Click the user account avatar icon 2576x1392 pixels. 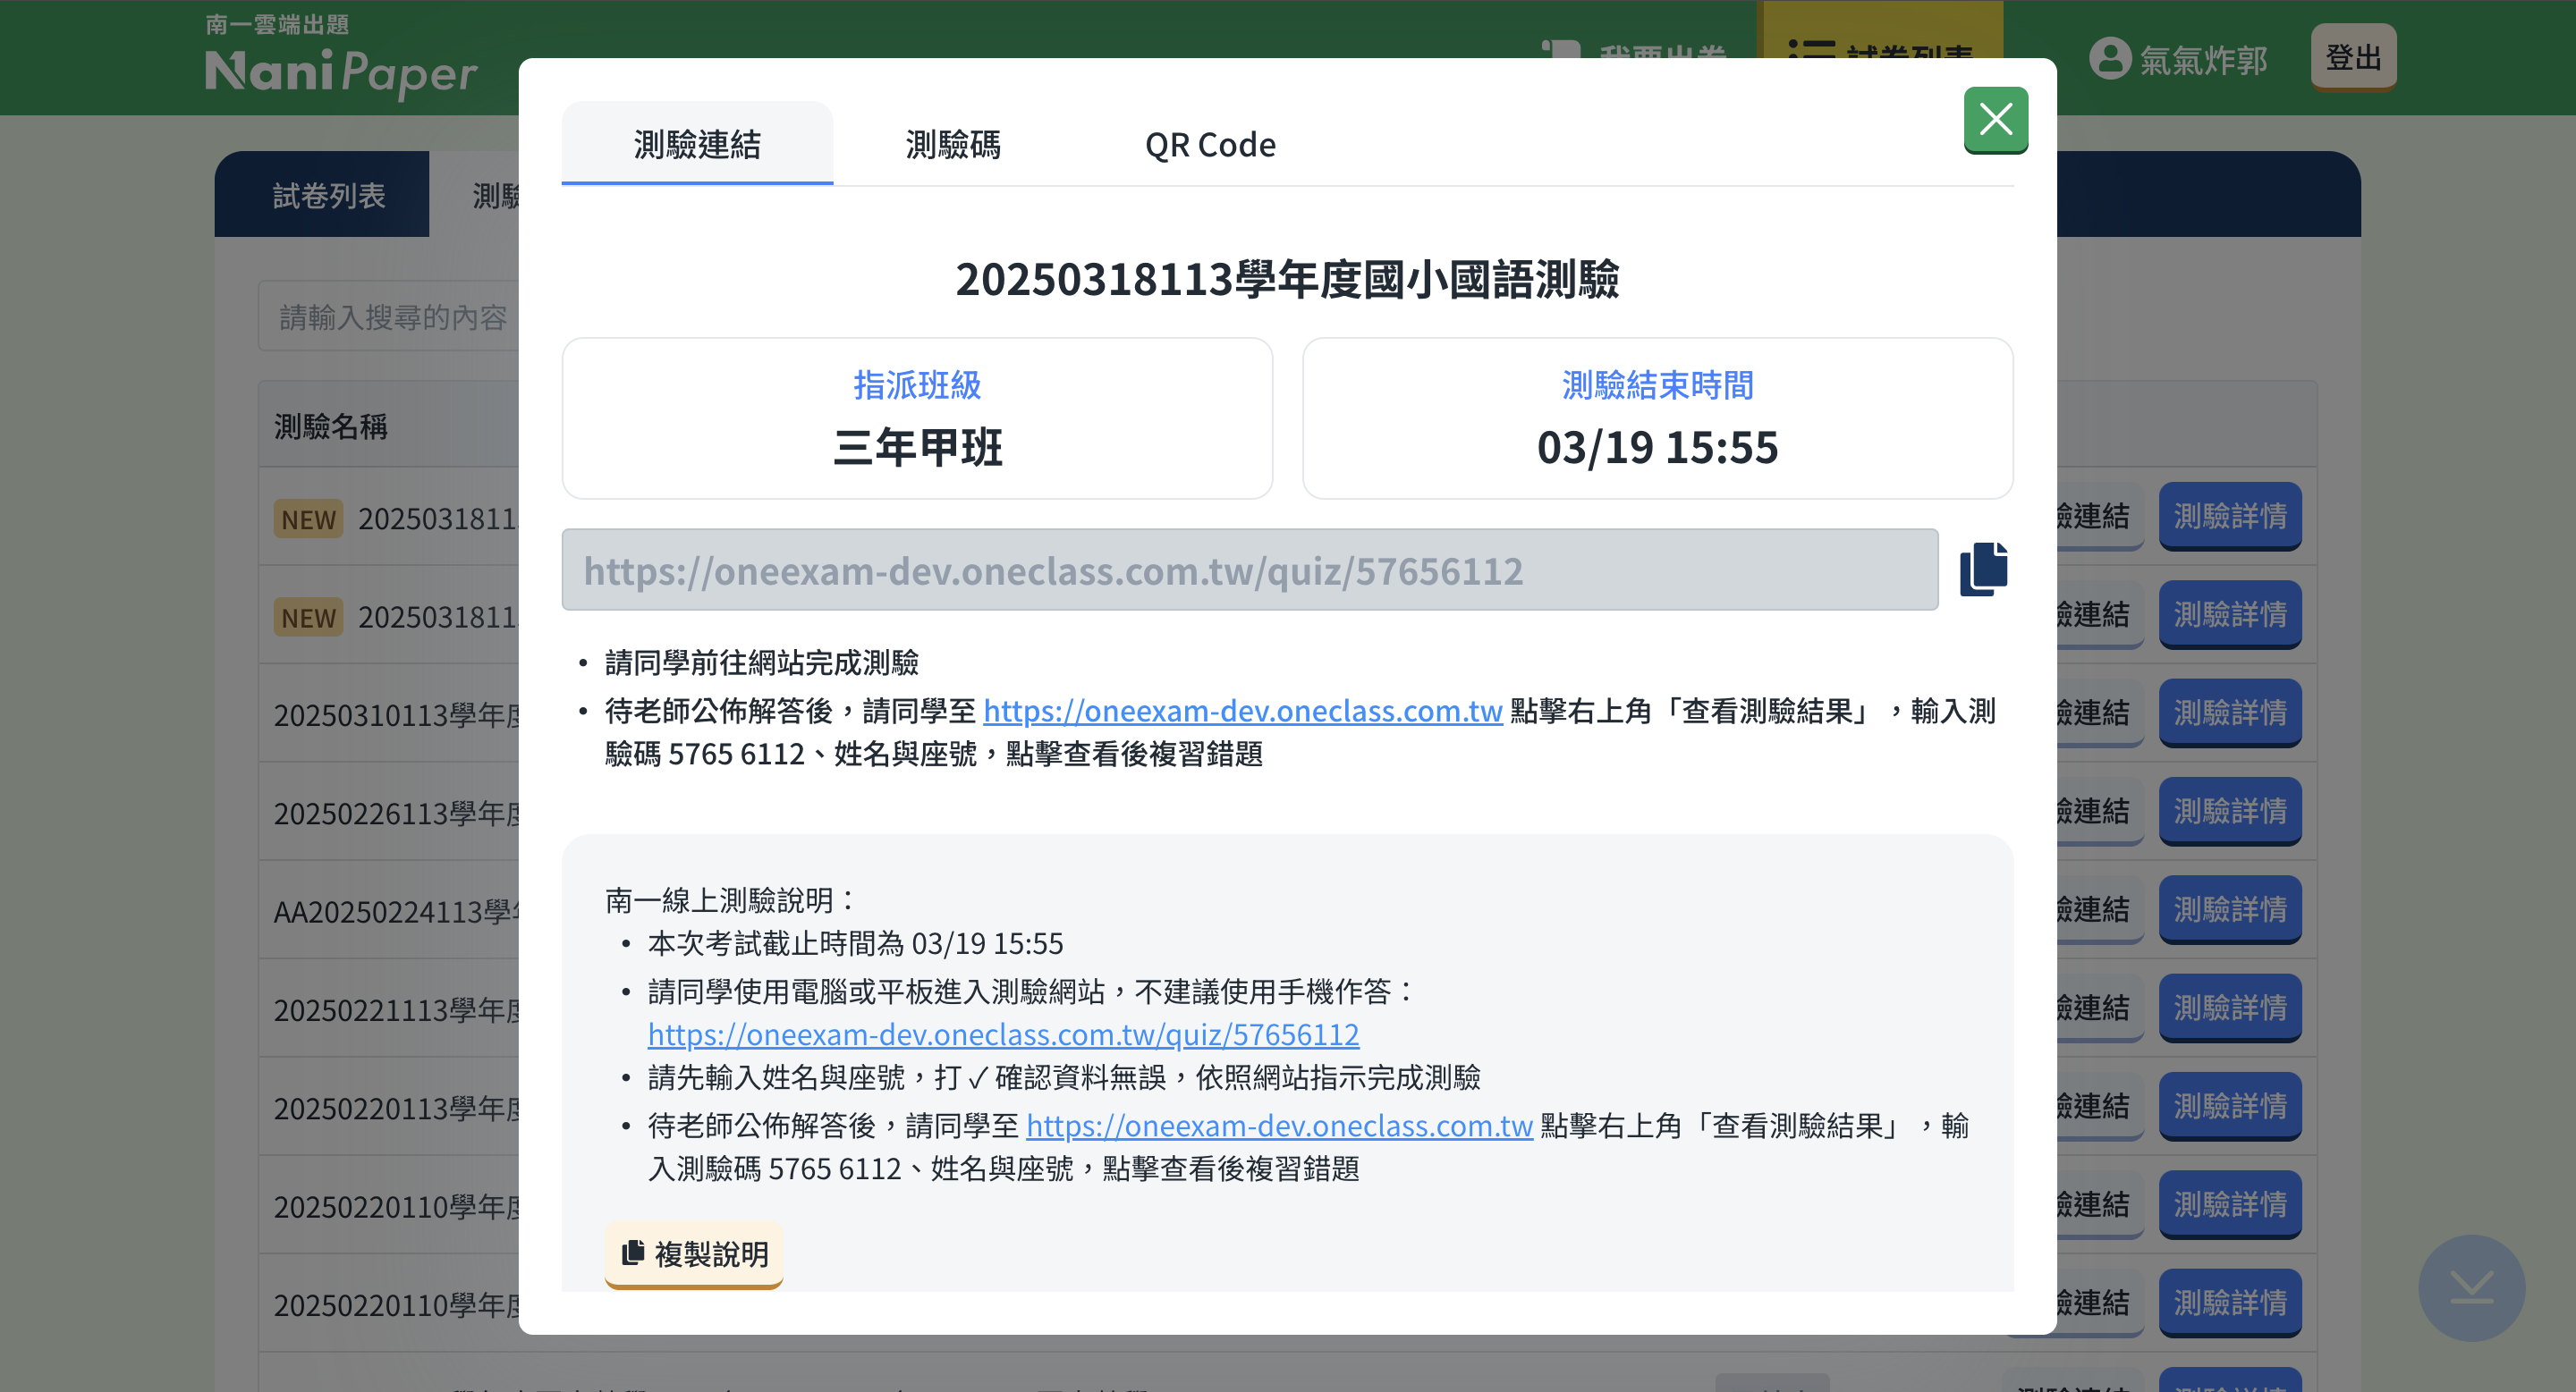pyautogui.click(x=2110, y=59)
